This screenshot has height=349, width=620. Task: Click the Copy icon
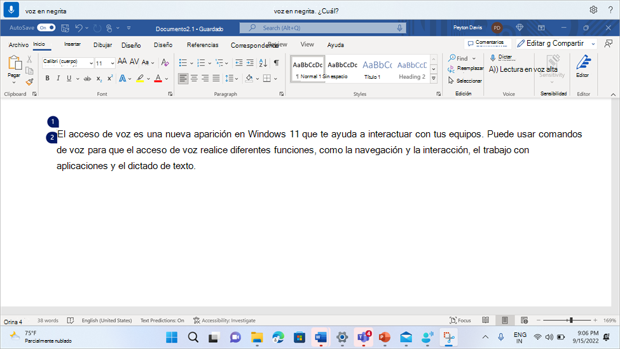coord(29,71)
